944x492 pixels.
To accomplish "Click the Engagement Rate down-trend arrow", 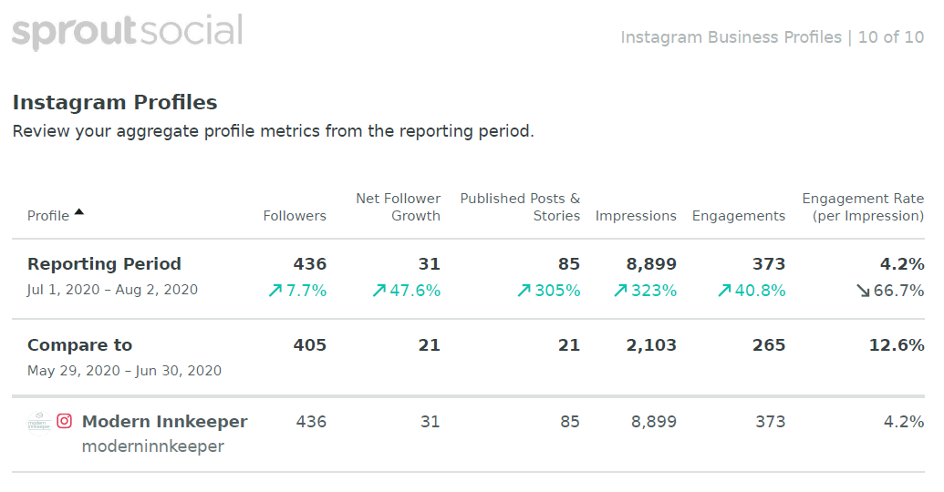I will pyautogui.click(x=864, y=292).
